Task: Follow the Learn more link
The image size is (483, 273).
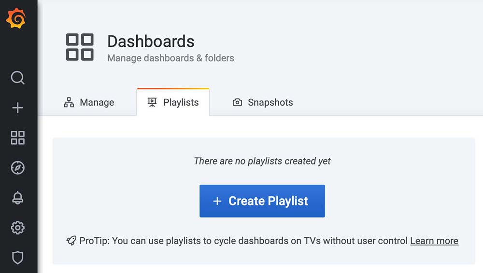Action: point(434,241)
